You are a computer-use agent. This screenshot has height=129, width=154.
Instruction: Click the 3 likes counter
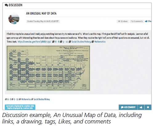click(148, 21)
